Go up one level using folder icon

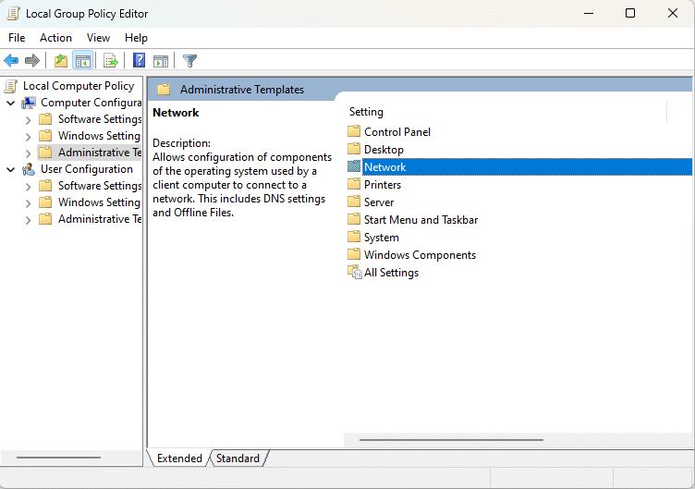pos(60,61)
